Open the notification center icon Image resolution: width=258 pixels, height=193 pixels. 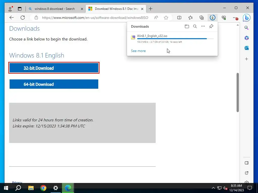coord(250,188)
